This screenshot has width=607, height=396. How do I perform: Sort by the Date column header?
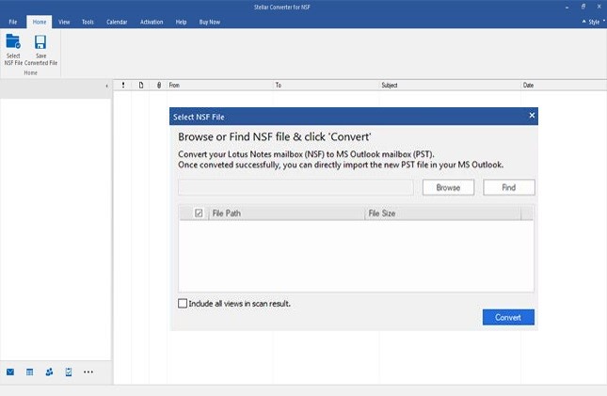click(x=564, y=86)
